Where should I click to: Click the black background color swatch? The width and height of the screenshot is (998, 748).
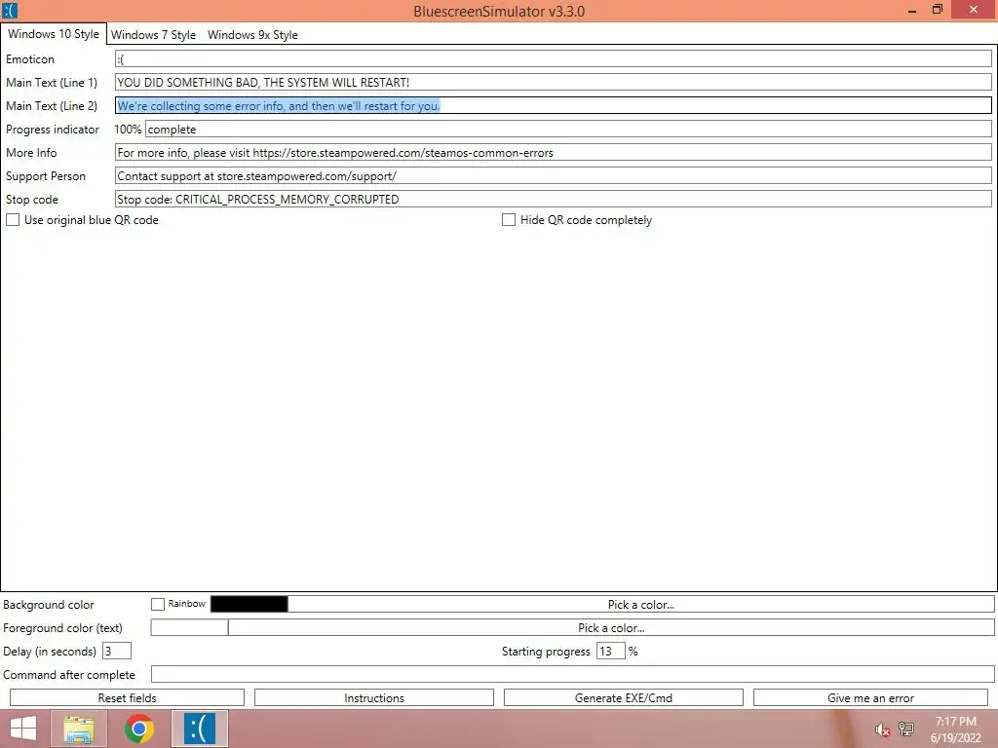(249, 604)
